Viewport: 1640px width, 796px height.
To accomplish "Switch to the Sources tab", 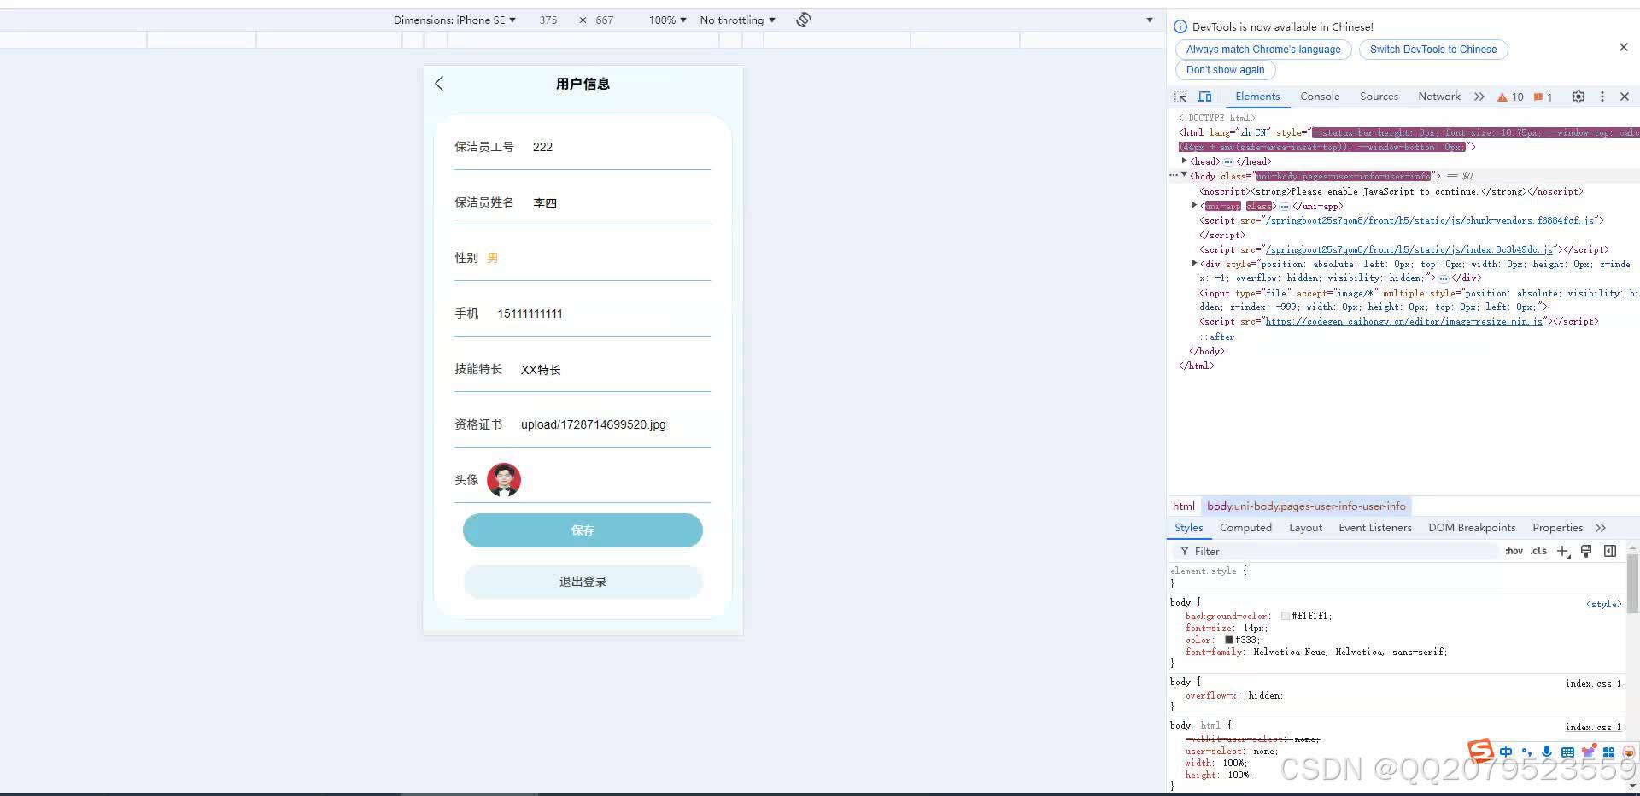I will tap(1379, 97).
